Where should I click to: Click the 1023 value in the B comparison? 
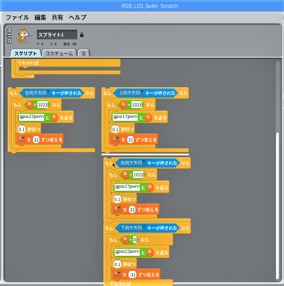point(138,175)
